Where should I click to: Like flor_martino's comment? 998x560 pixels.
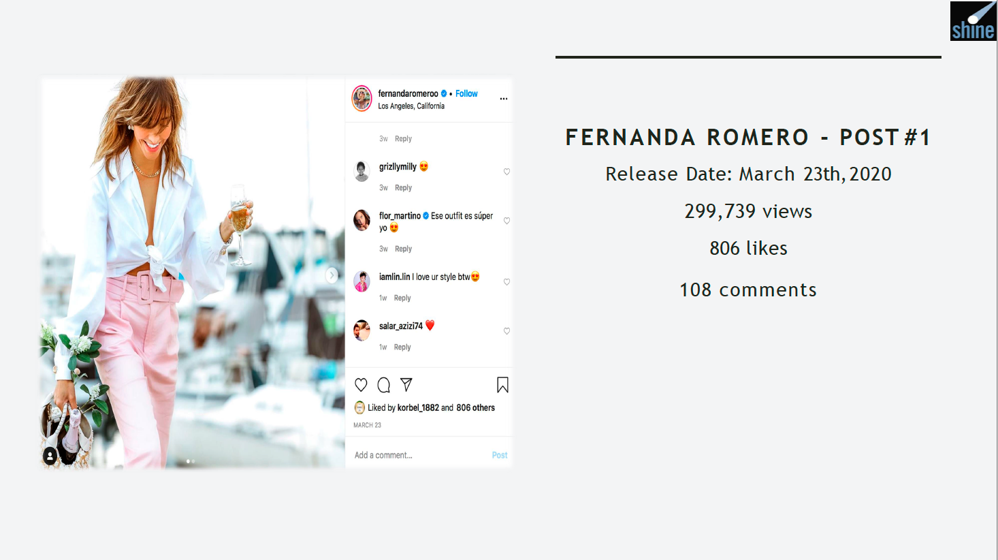(x=506, y=221)
